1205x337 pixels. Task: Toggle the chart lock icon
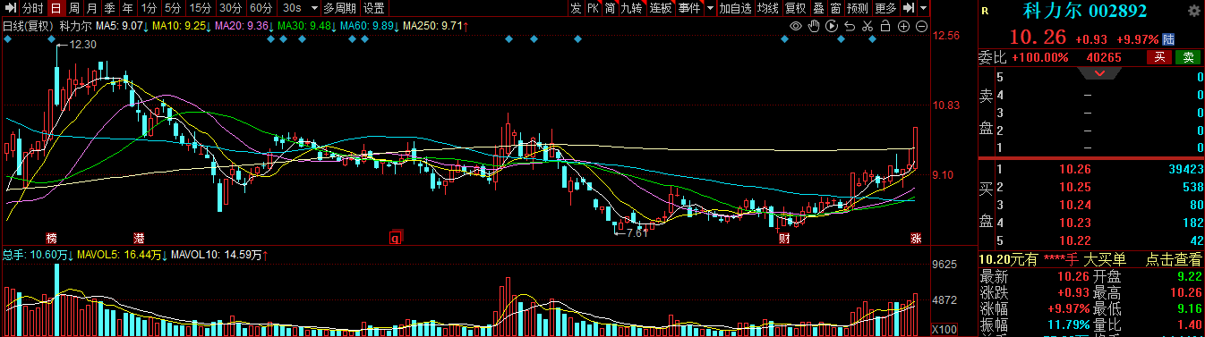[885, 26]
